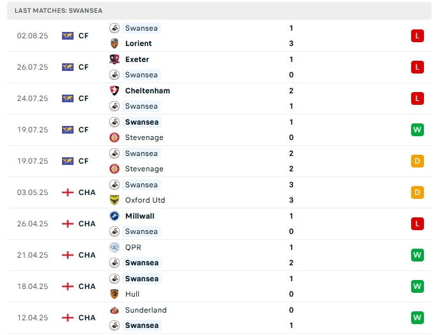
Task: Click the Oxford Utd club crest
Action: 114,200
